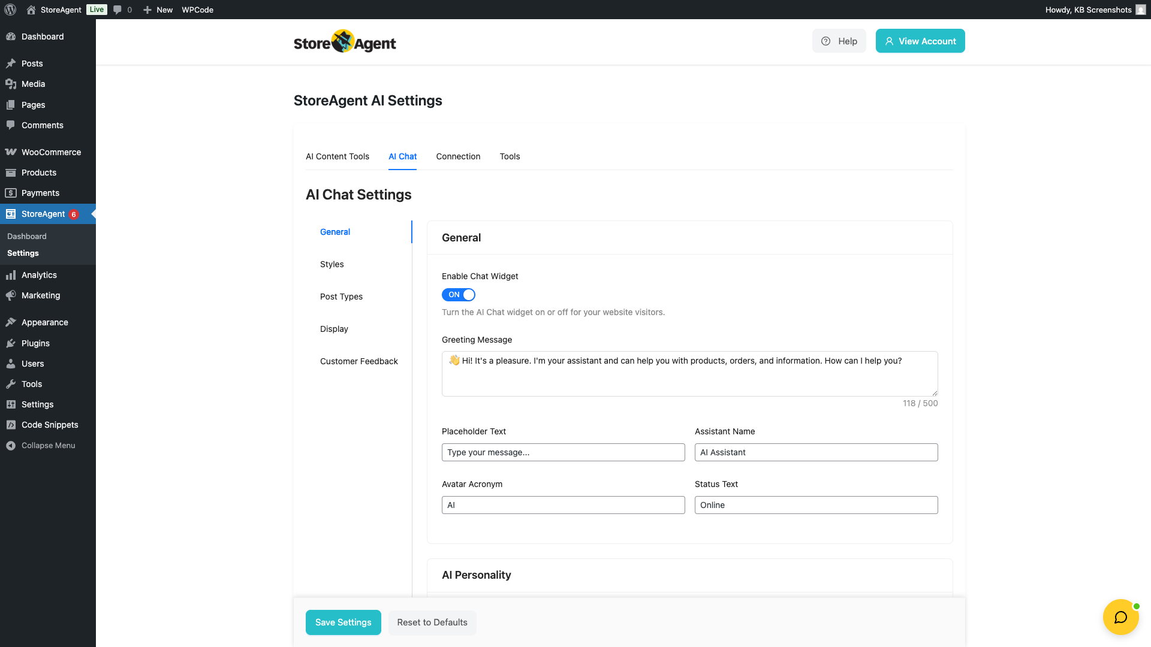This screenshot has width=1151, height=647.
Task: Click the Pages icon in sidebar
Action: [x=11, y=105]
